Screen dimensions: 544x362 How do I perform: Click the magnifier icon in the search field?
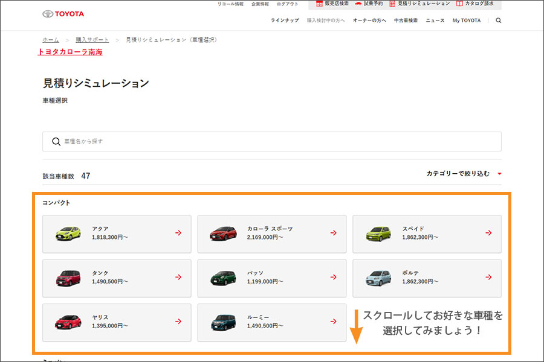(x=56, y=141)
